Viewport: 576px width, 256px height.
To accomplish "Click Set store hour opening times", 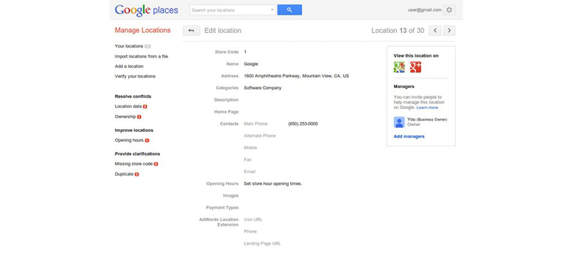I will [x=273, y=184].
